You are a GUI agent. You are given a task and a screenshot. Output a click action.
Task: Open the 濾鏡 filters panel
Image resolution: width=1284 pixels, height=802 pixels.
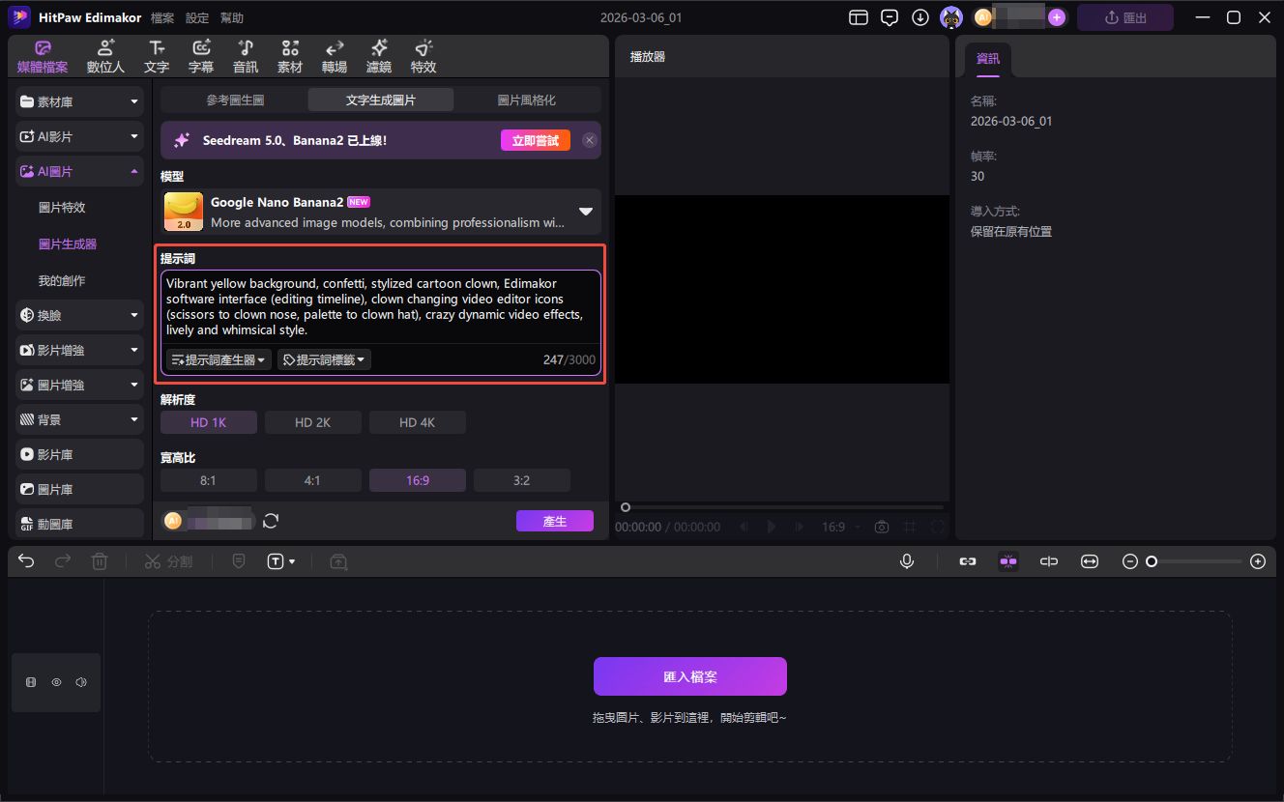click(x=379, y=57)
